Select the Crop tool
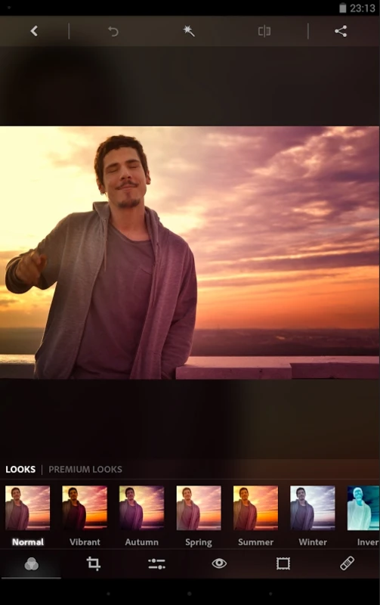This screenshot has width=380, height=605. tap(93, 563)
